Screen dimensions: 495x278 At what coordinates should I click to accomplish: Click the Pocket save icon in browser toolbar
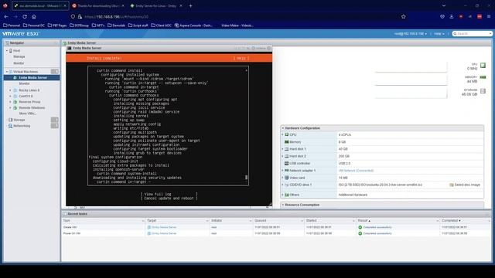pyautogui.click(x=442, y=17)
